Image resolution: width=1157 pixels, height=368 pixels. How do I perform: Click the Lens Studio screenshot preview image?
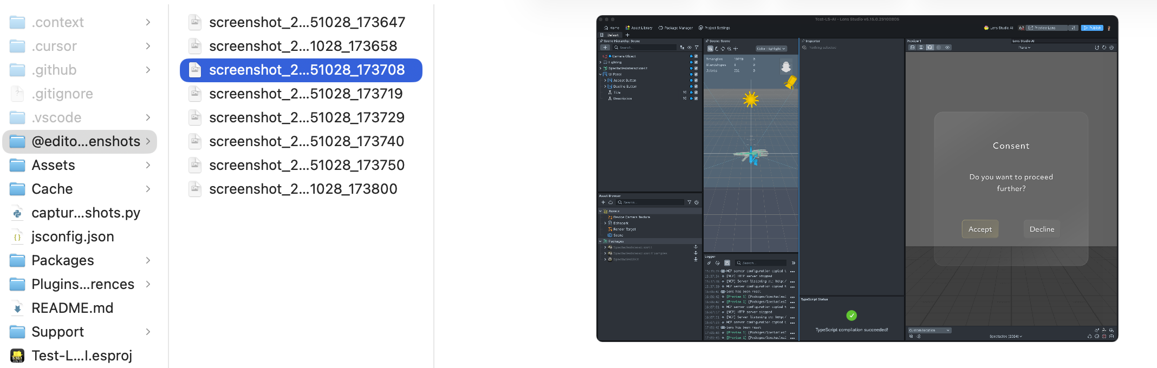point(857,179)
